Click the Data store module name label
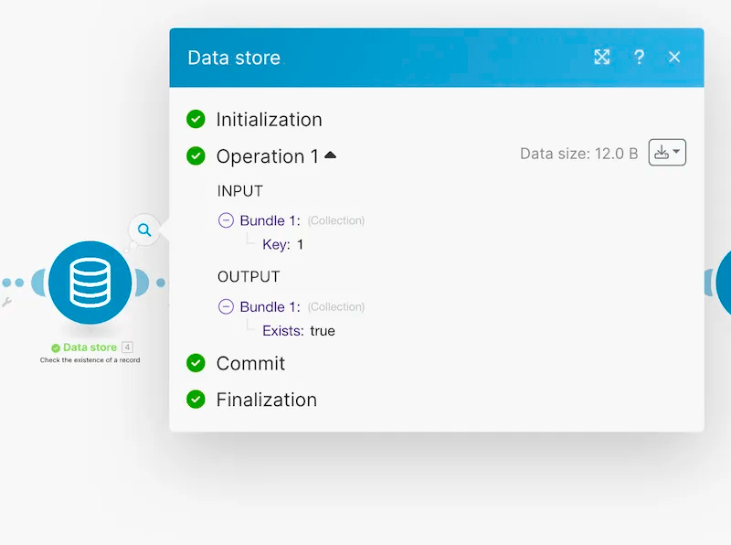 [89, 347]
